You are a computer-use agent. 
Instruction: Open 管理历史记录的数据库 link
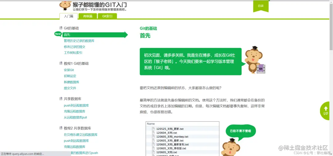(79, 41)
